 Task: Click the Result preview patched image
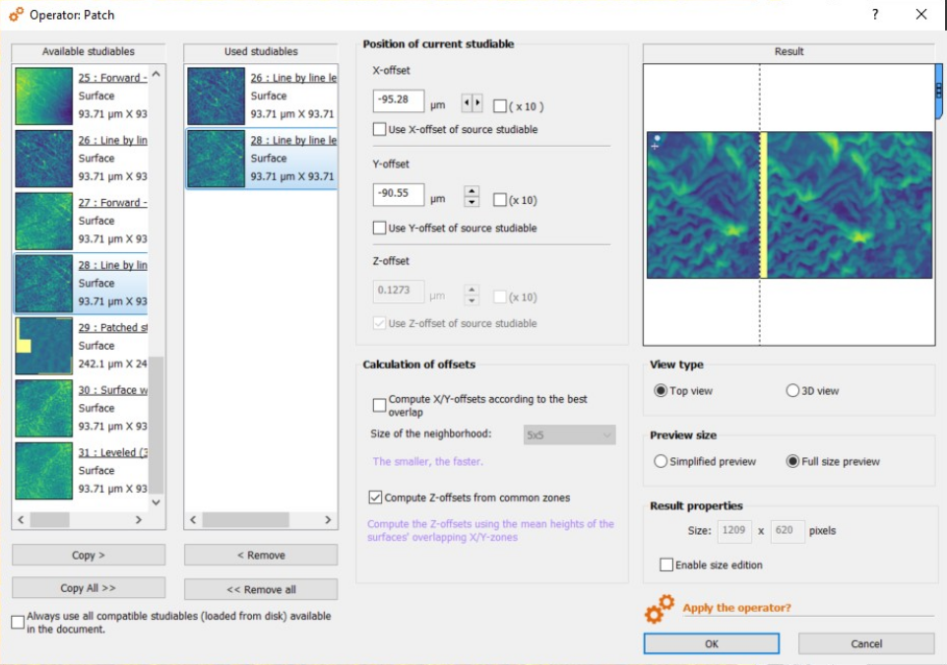coord(789,205)
